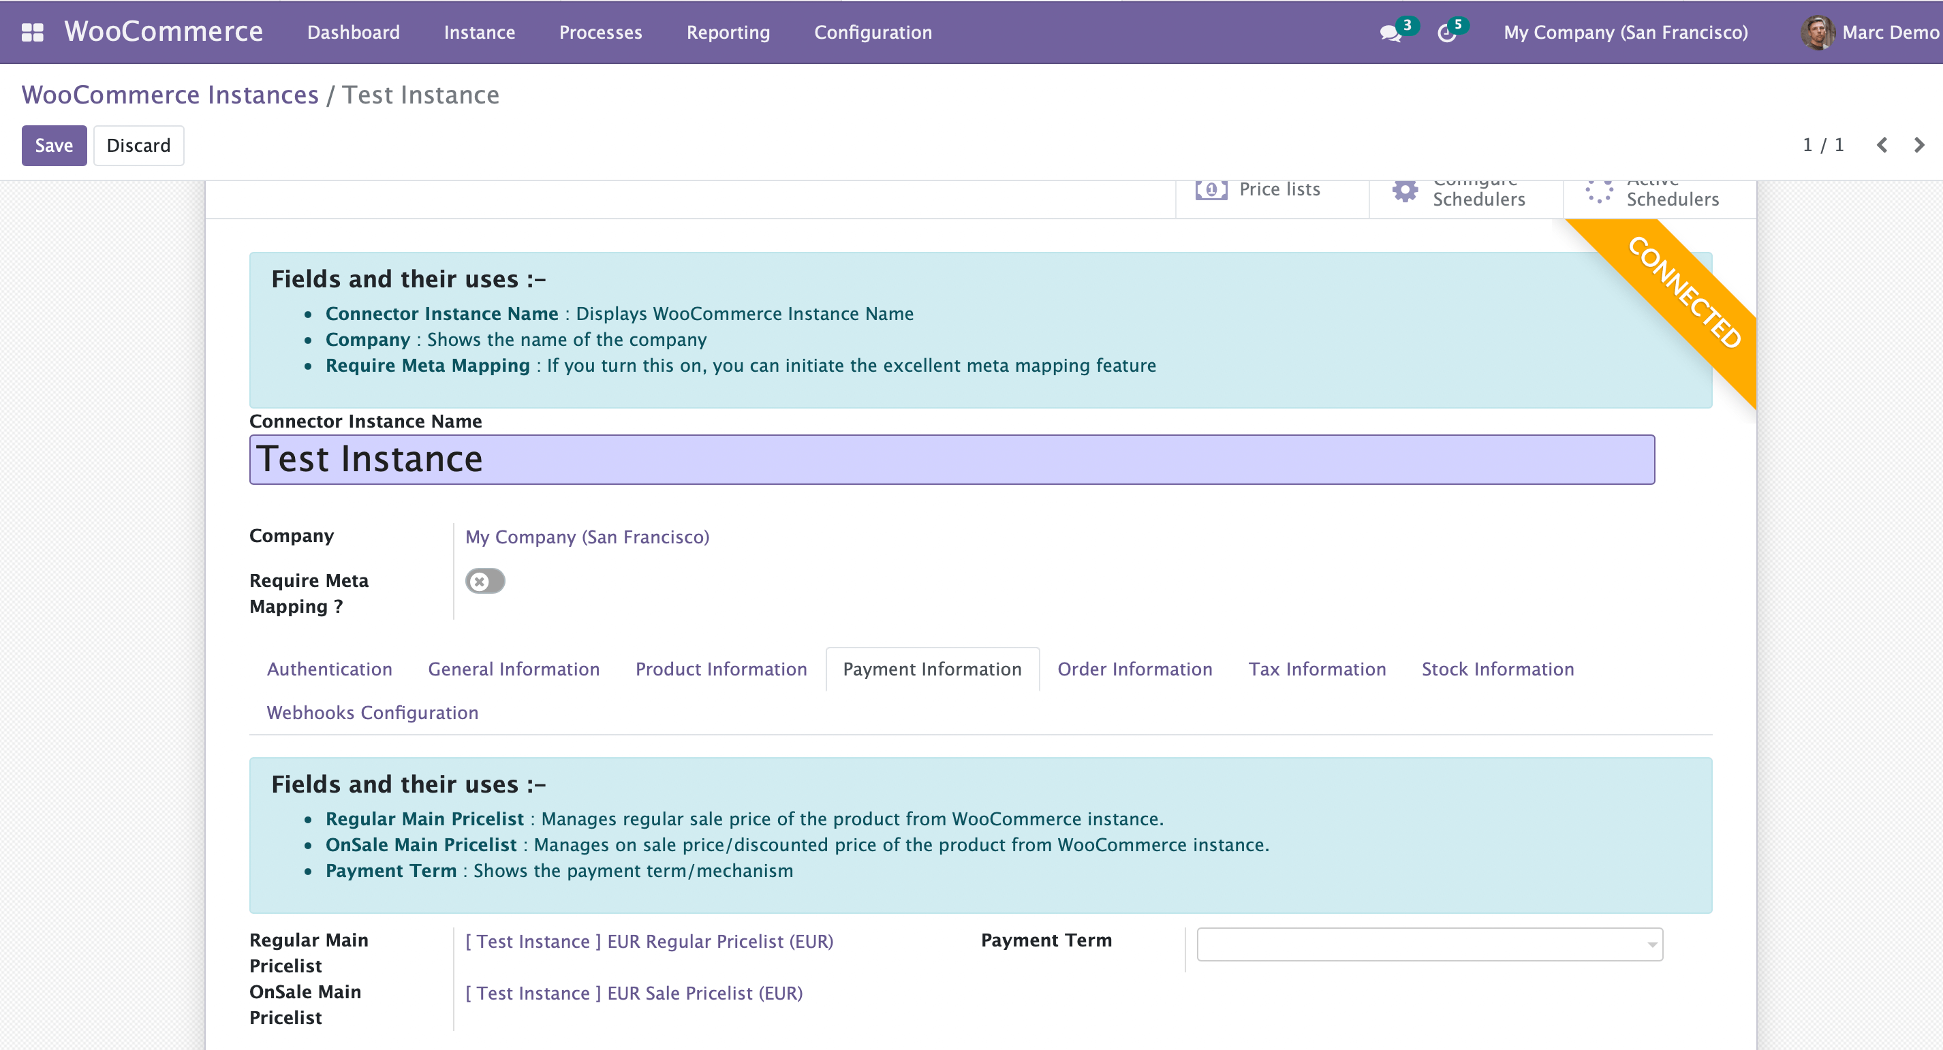
Task: Open Active Schedulers spinner icon
Action: click(x=1598, y=191)
